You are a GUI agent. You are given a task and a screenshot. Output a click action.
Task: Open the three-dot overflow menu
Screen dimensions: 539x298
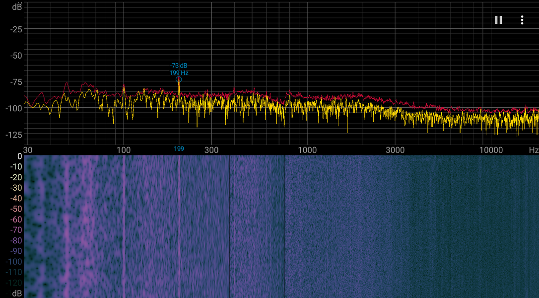[522, 20]
